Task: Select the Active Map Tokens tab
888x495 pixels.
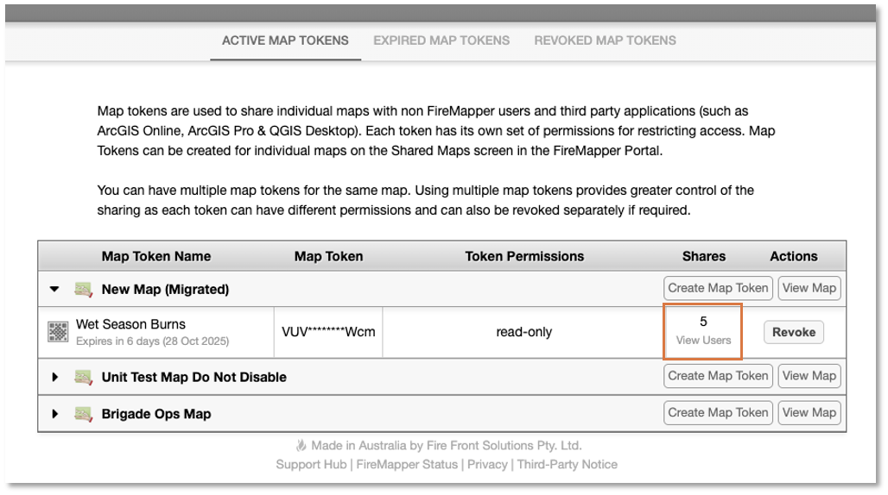Action: pyautogui.click(x=285, y=41)
